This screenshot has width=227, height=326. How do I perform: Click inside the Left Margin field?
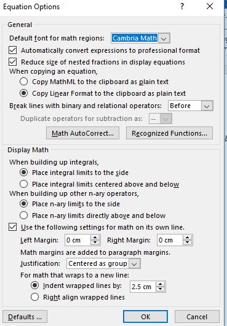pos(78,240)
